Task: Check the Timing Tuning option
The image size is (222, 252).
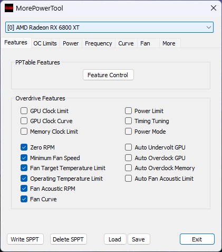Action: [128, 121]
